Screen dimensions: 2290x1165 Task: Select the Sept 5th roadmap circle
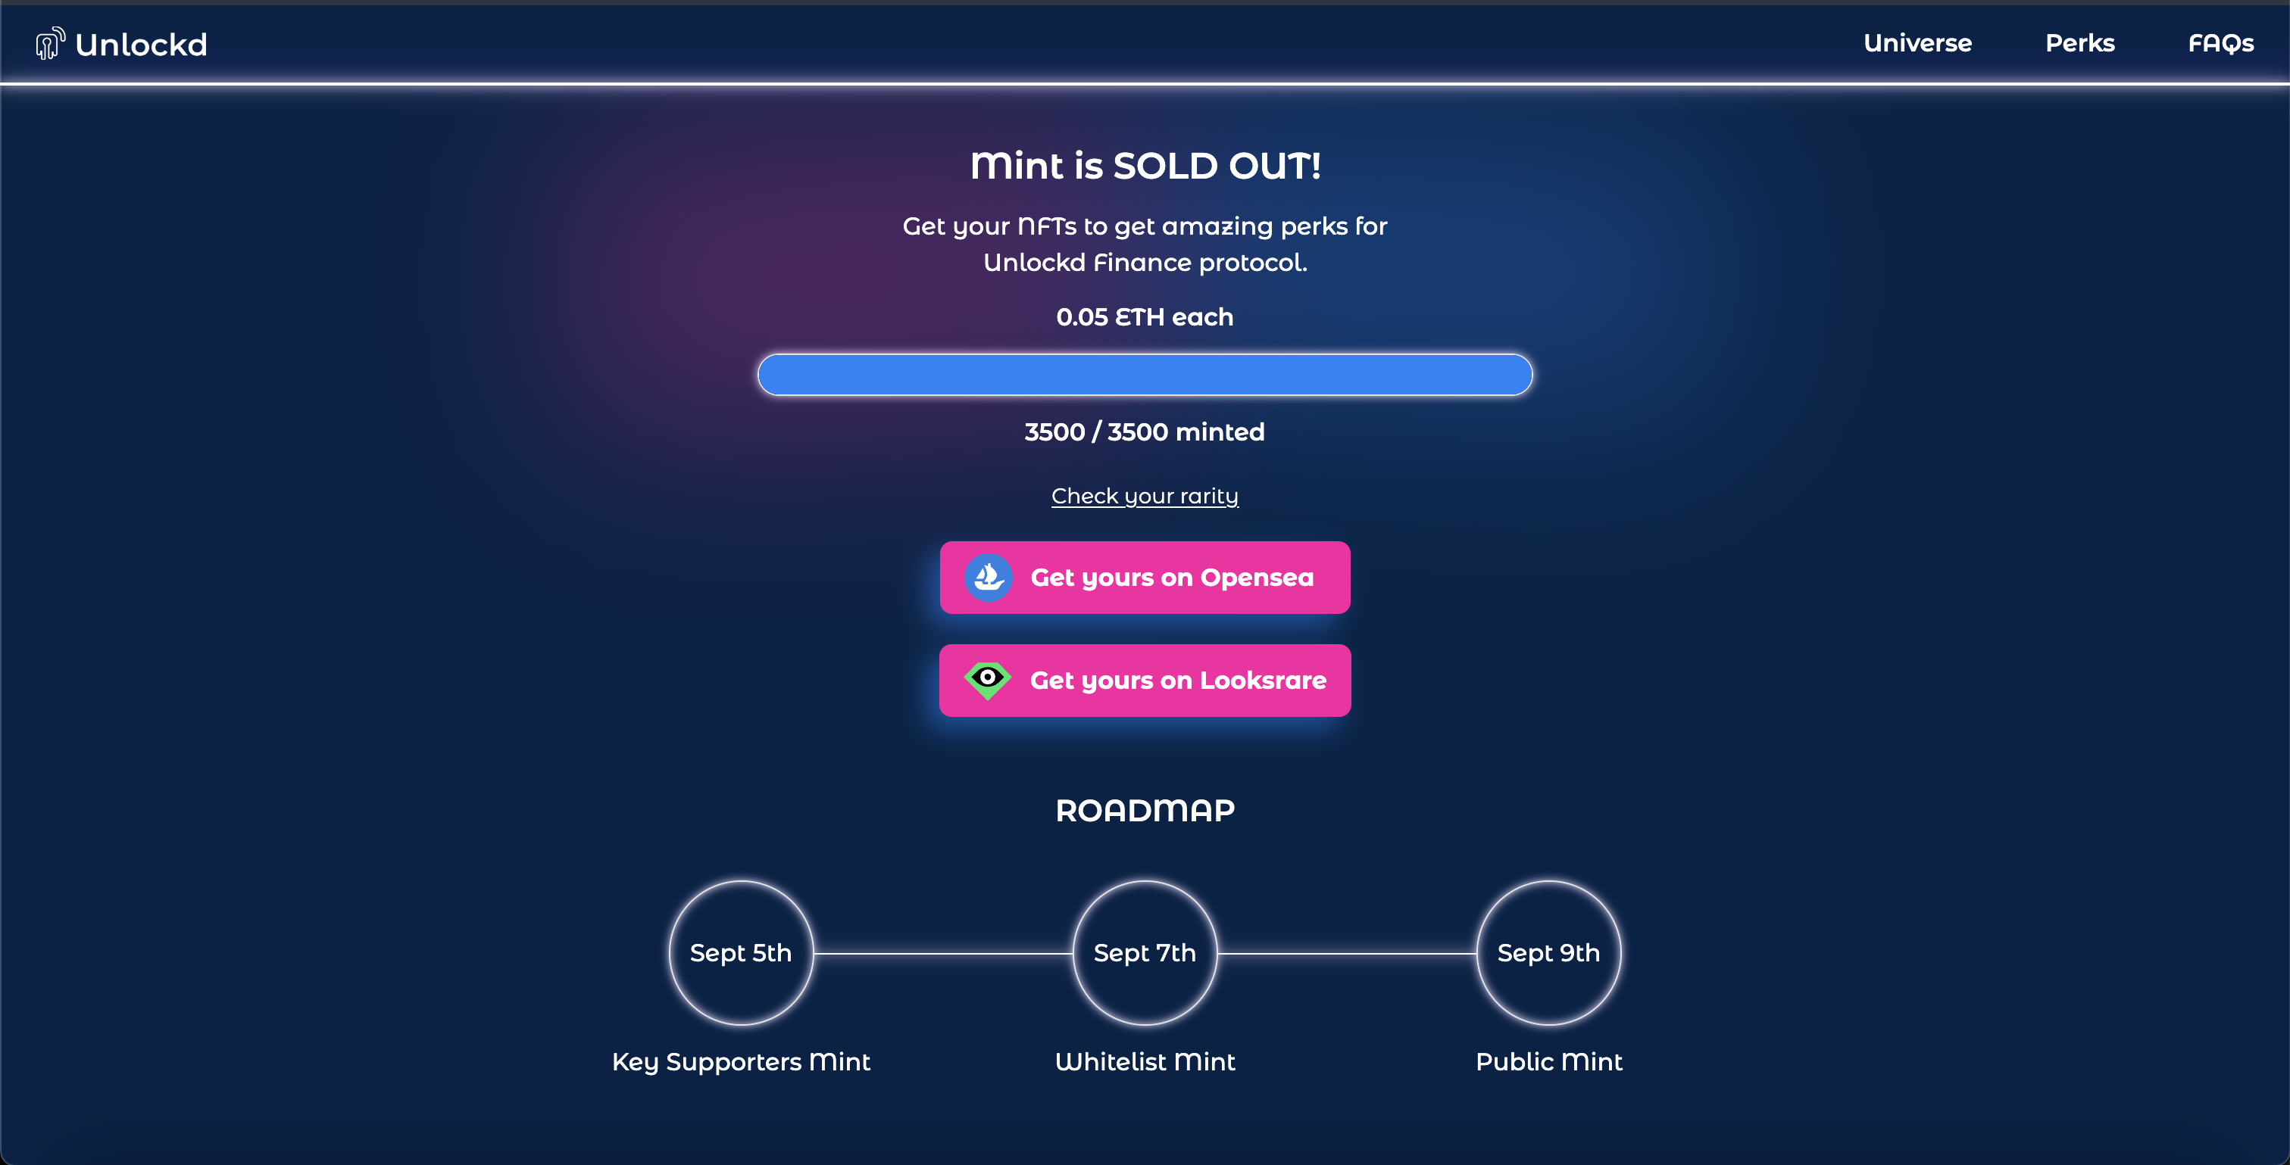click(741, 952)
